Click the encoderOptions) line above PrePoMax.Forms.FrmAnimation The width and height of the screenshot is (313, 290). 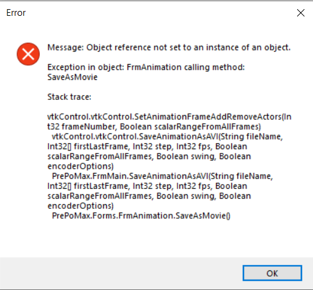point(81,206)
